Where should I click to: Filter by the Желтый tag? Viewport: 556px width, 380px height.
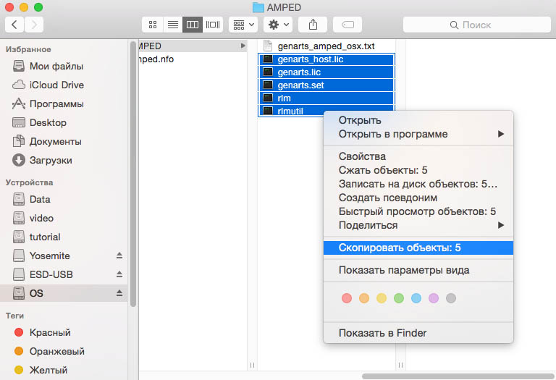point(64,370)
